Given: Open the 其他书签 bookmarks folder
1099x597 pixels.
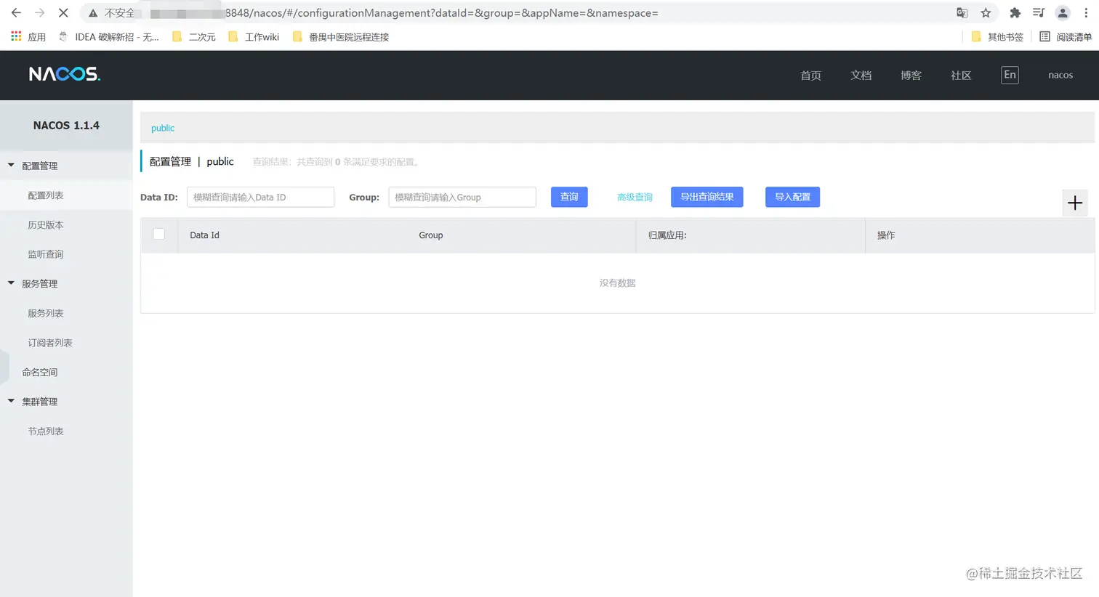Looking at the screenshot, I should [997, 36].
